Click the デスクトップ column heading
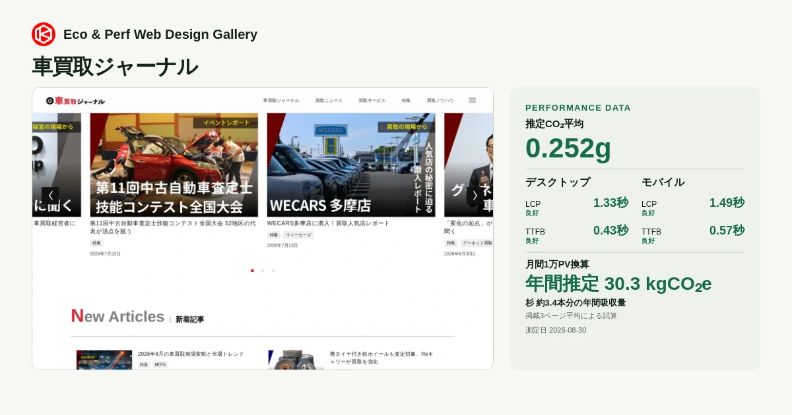 [x=558, y=182]
